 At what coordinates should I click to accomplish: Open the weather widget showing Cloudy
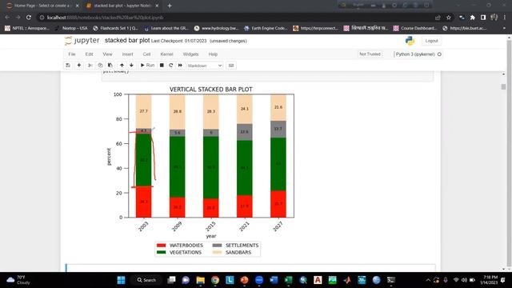point(18,280)
